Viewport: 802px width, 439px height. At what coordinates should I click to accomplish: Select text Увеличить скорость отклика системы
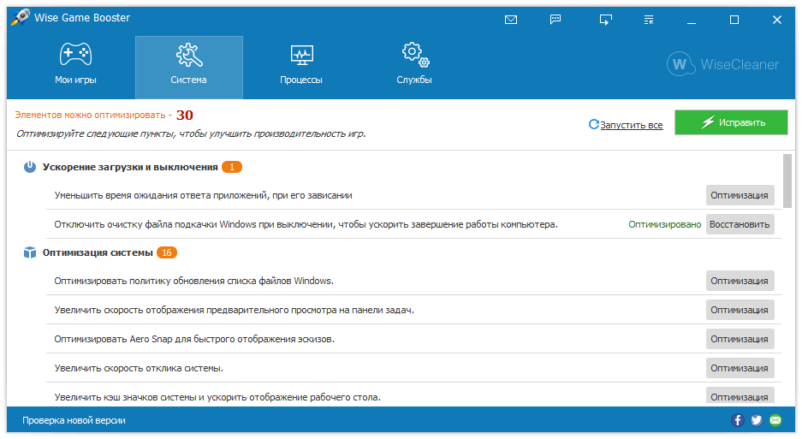tap(139, 368)
